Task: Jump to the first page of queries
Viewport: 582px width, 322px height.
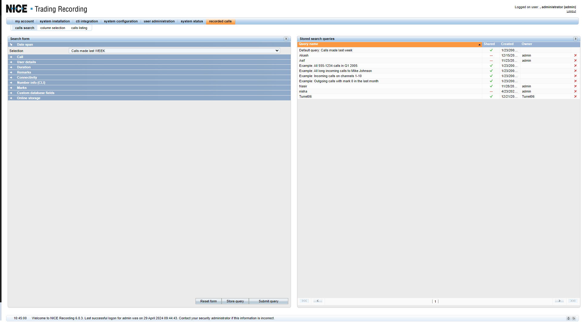Action: [304, 301]
